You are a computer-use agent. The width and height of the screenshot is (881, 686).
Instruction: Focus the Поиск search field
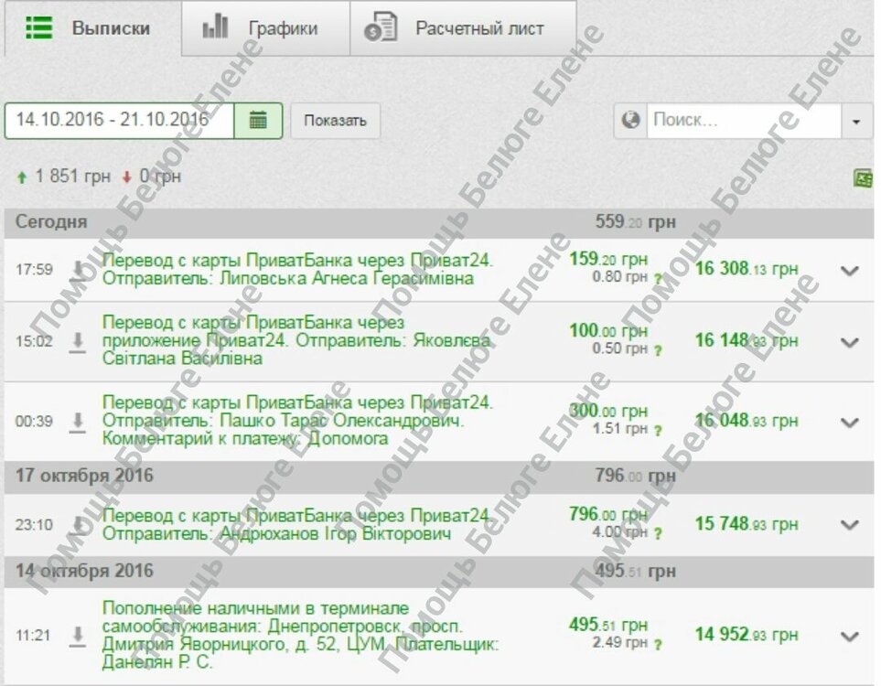pyautogui.click(x=744, y=120)
